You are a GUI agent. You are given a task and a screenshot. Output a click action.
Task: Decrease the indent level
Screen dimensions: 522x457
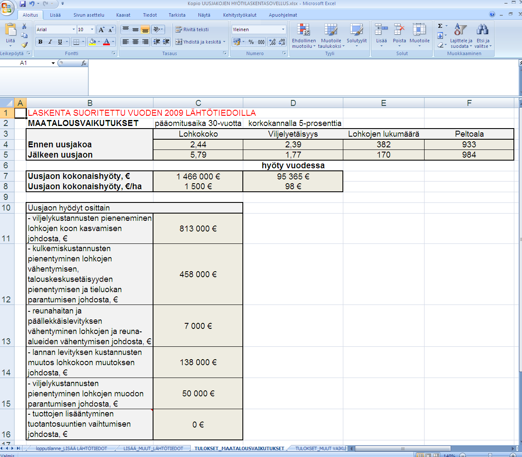(156, 42)
